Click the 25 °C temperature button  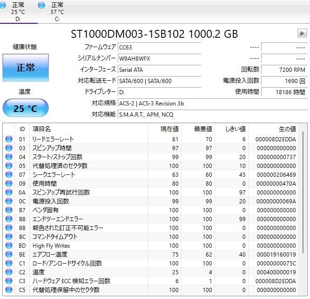pos(25,109)
